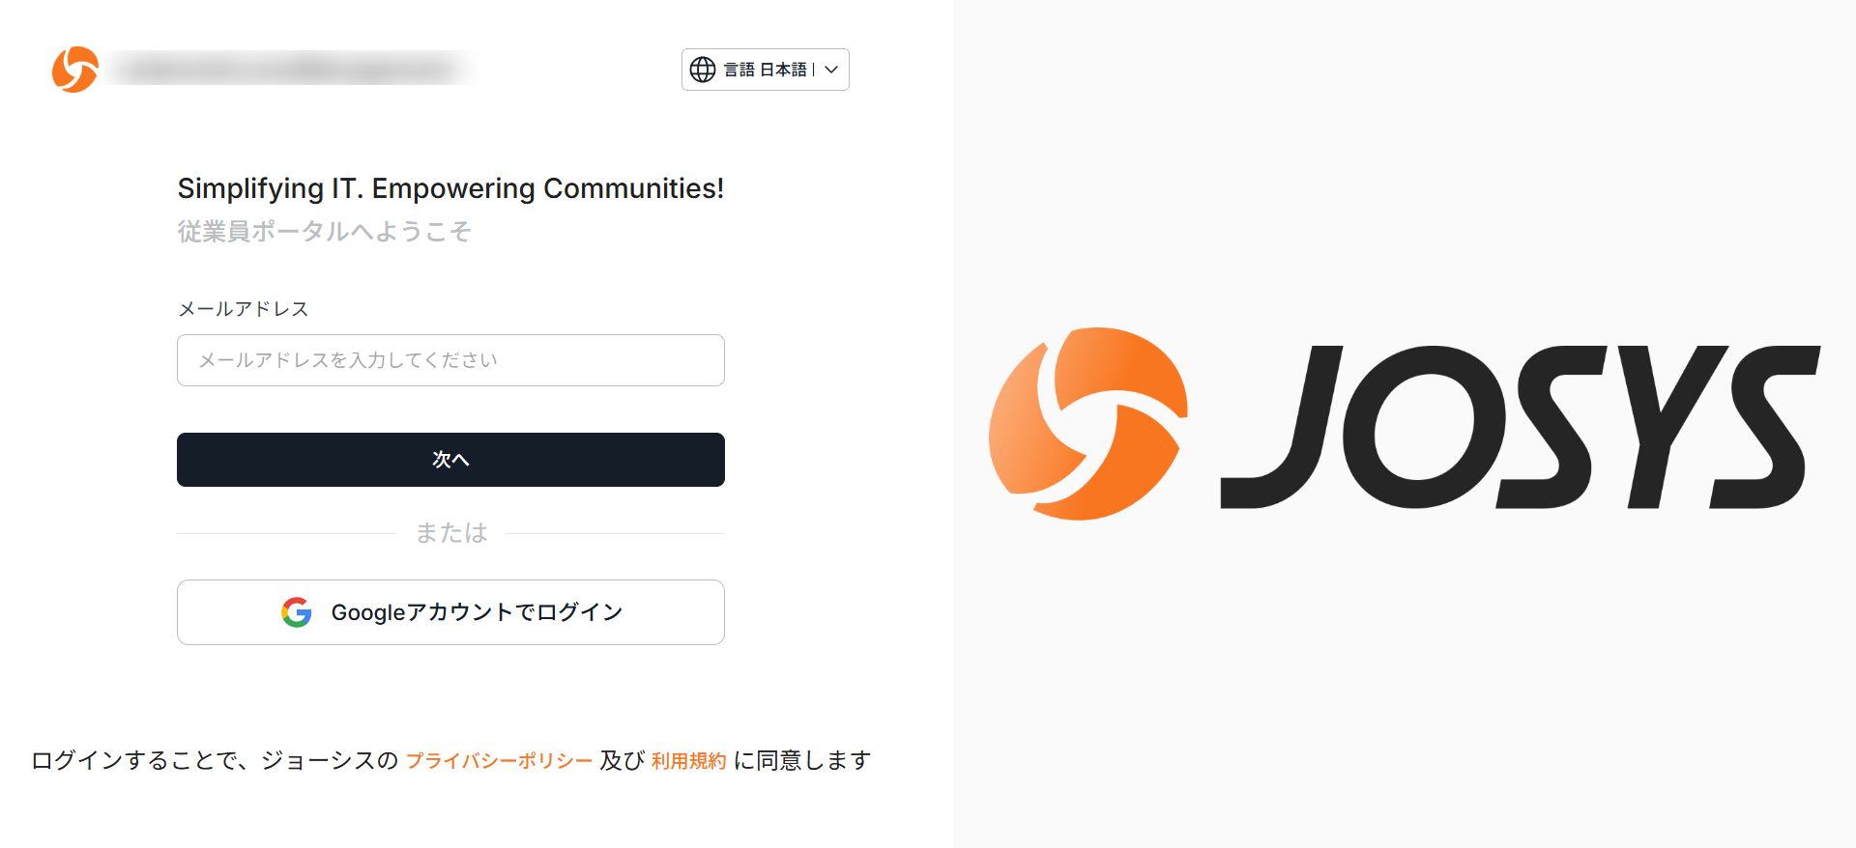Select the 言語 日本語 language label
The image size is (1856, 848).
(765, 70)
